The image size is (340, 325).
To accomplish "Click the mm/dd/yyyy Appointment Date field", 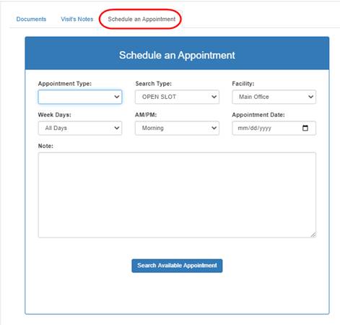I will click(274, 128).
